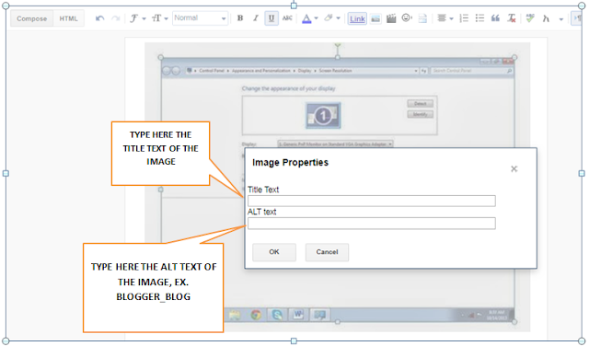Switch to the HTML tab
Viewport: 589px width, 346px height.
click(x=68, y=18)
